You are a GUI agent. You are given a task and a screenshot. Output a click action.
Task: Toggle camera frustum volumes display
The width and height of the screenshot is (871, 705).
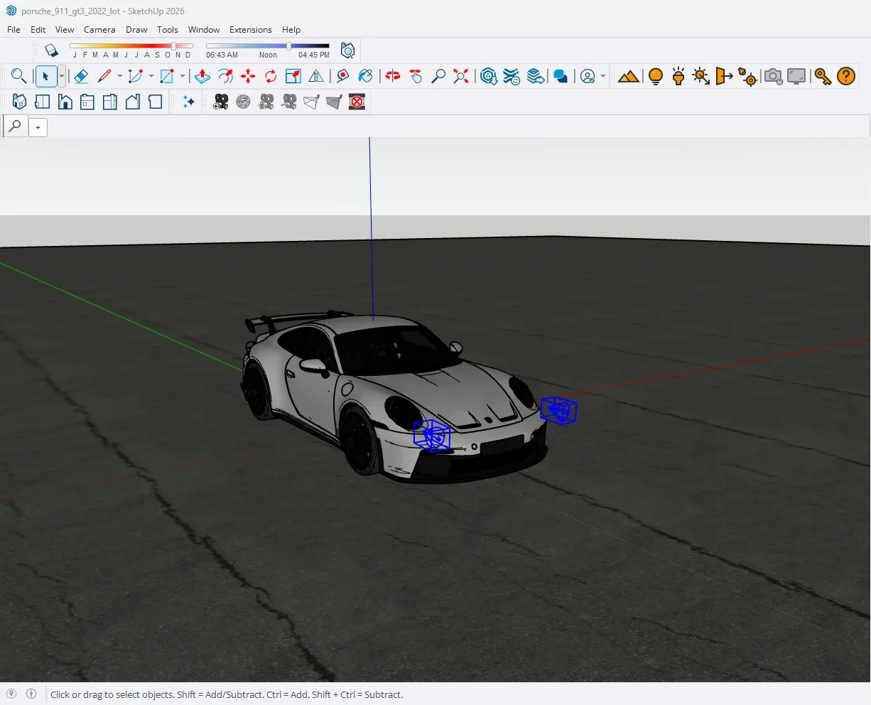pos(335,102)
